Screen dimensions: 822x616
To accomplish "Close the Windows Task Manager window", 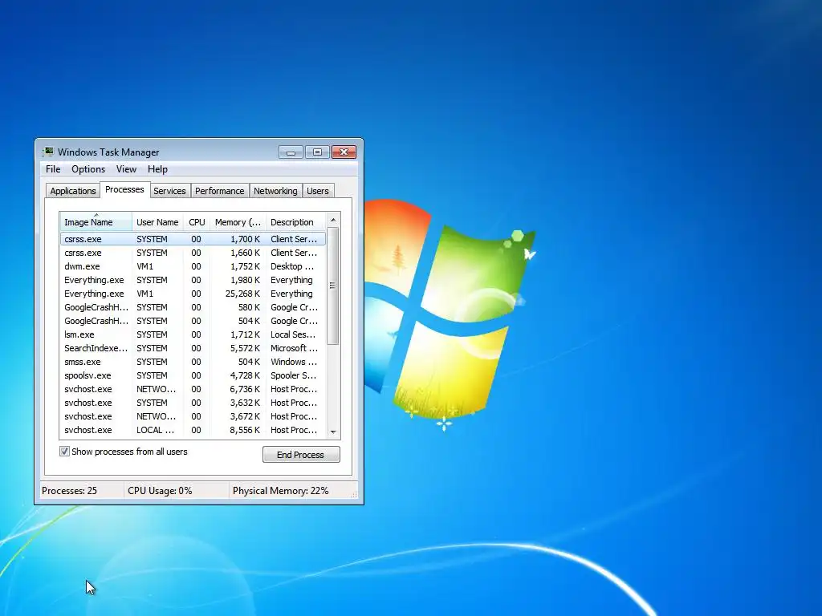I will [x=344, y=152].
